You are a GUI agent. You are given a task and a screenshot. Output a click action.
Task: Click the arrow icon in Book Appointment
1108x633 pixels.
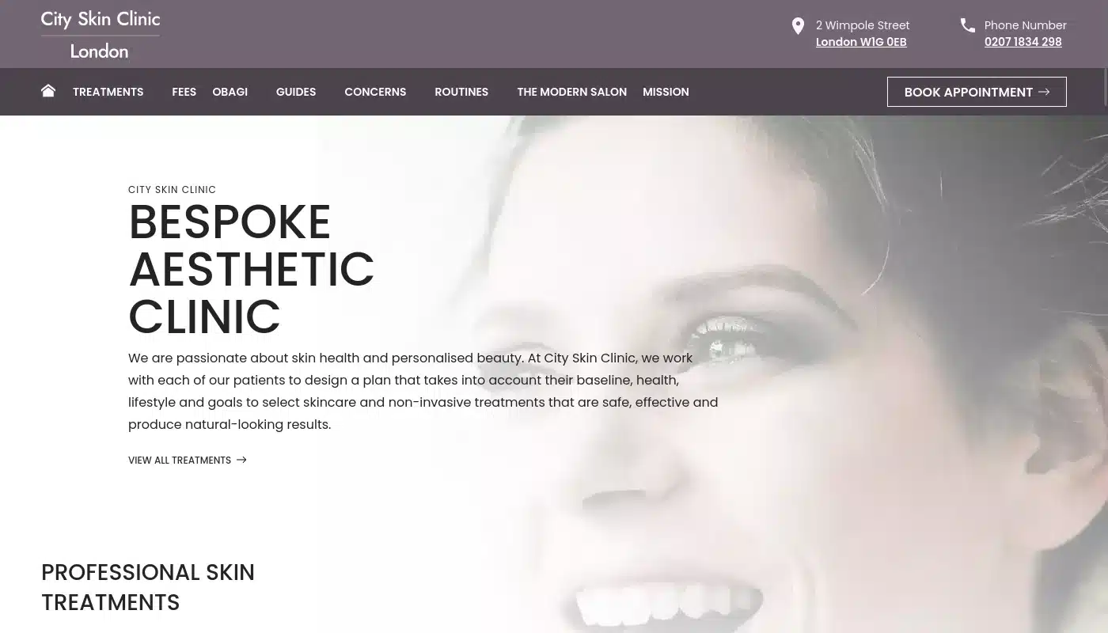pyautogui.click(x=1044, y=92)
